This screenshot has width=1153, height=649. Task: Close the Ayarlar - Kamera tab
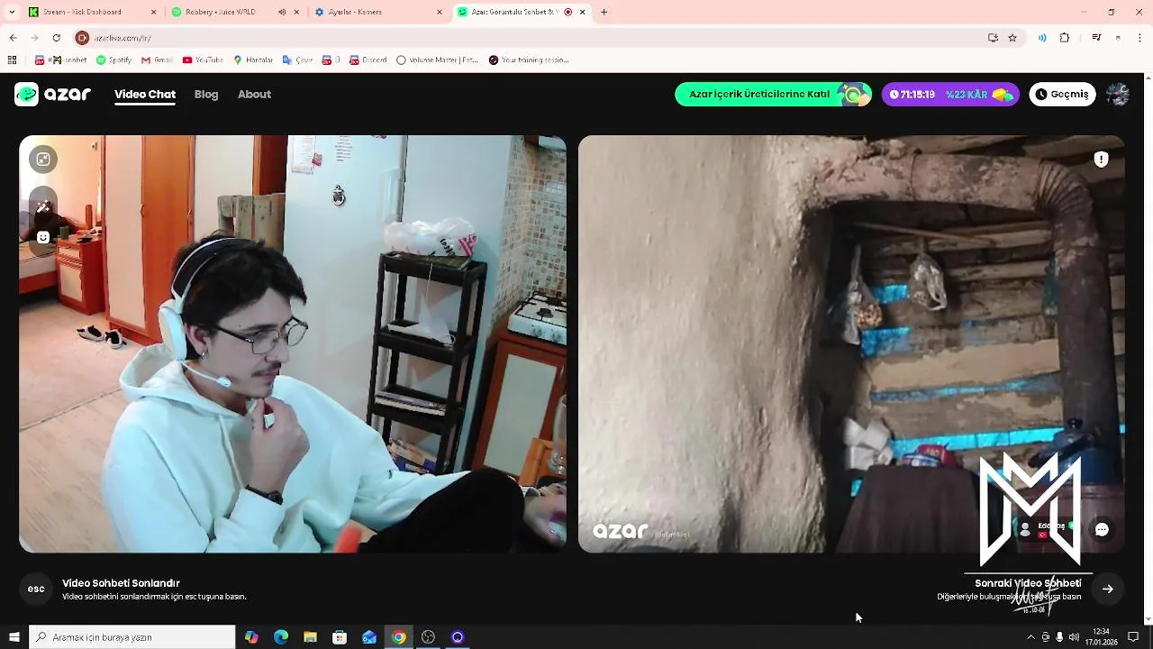pos(440,12)
